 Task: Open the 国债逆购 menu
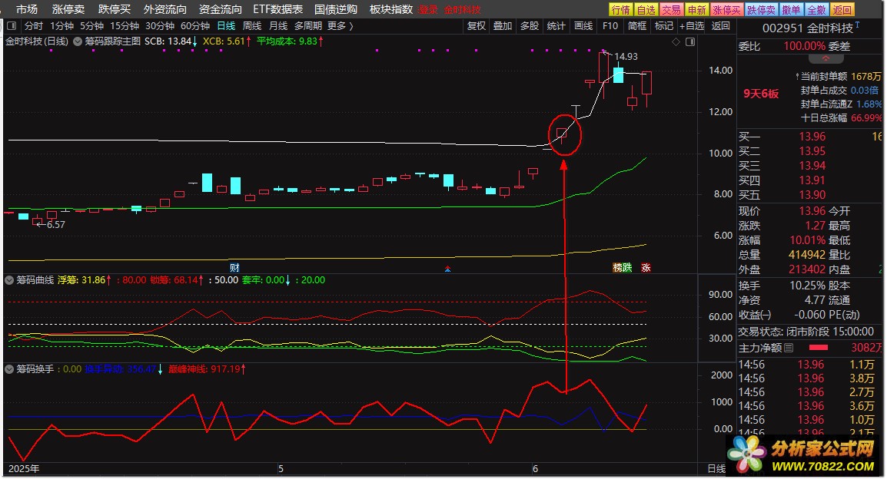336,10
